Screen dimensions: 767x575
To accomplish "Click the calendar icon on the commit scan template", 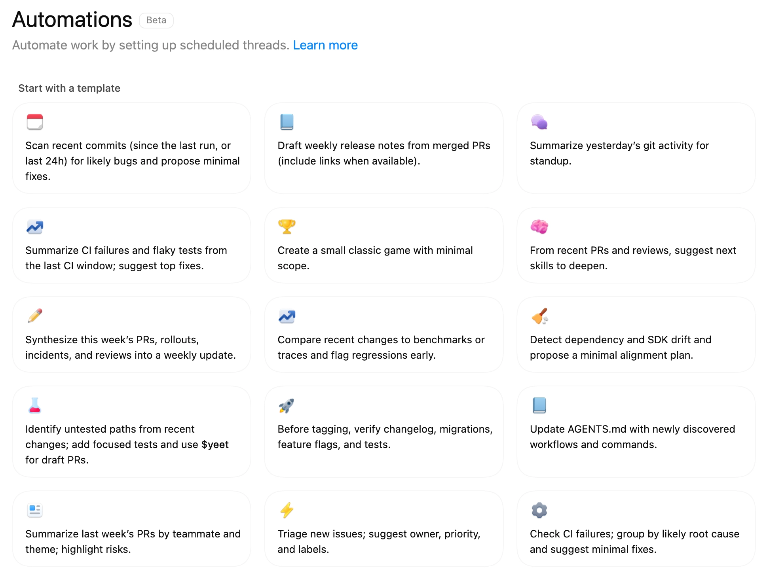I will click(34, 123).
